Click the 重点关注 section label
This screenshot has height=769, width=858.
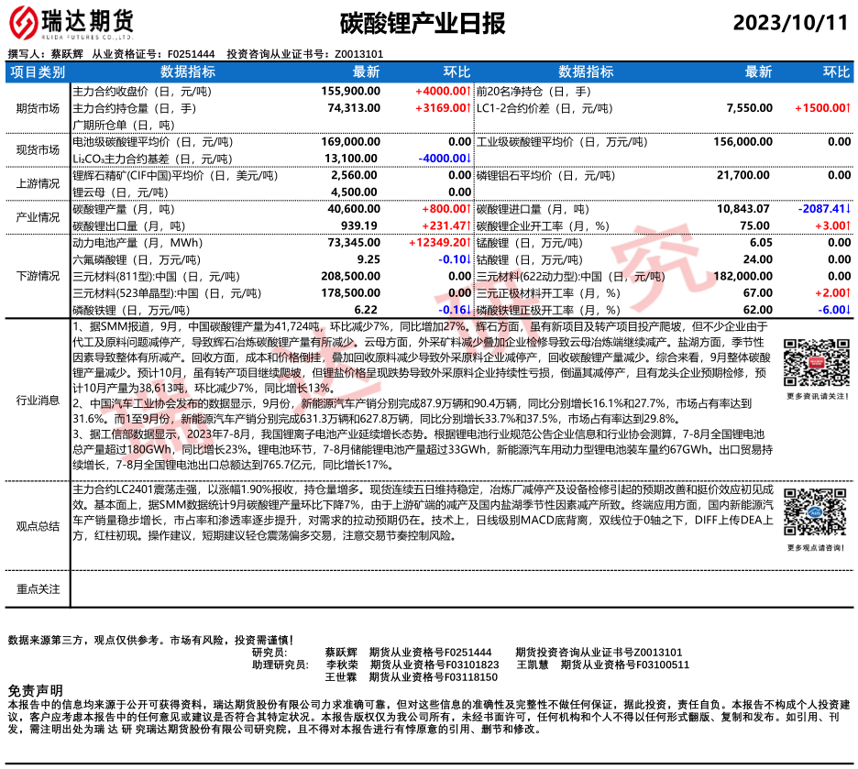point(38,588)
